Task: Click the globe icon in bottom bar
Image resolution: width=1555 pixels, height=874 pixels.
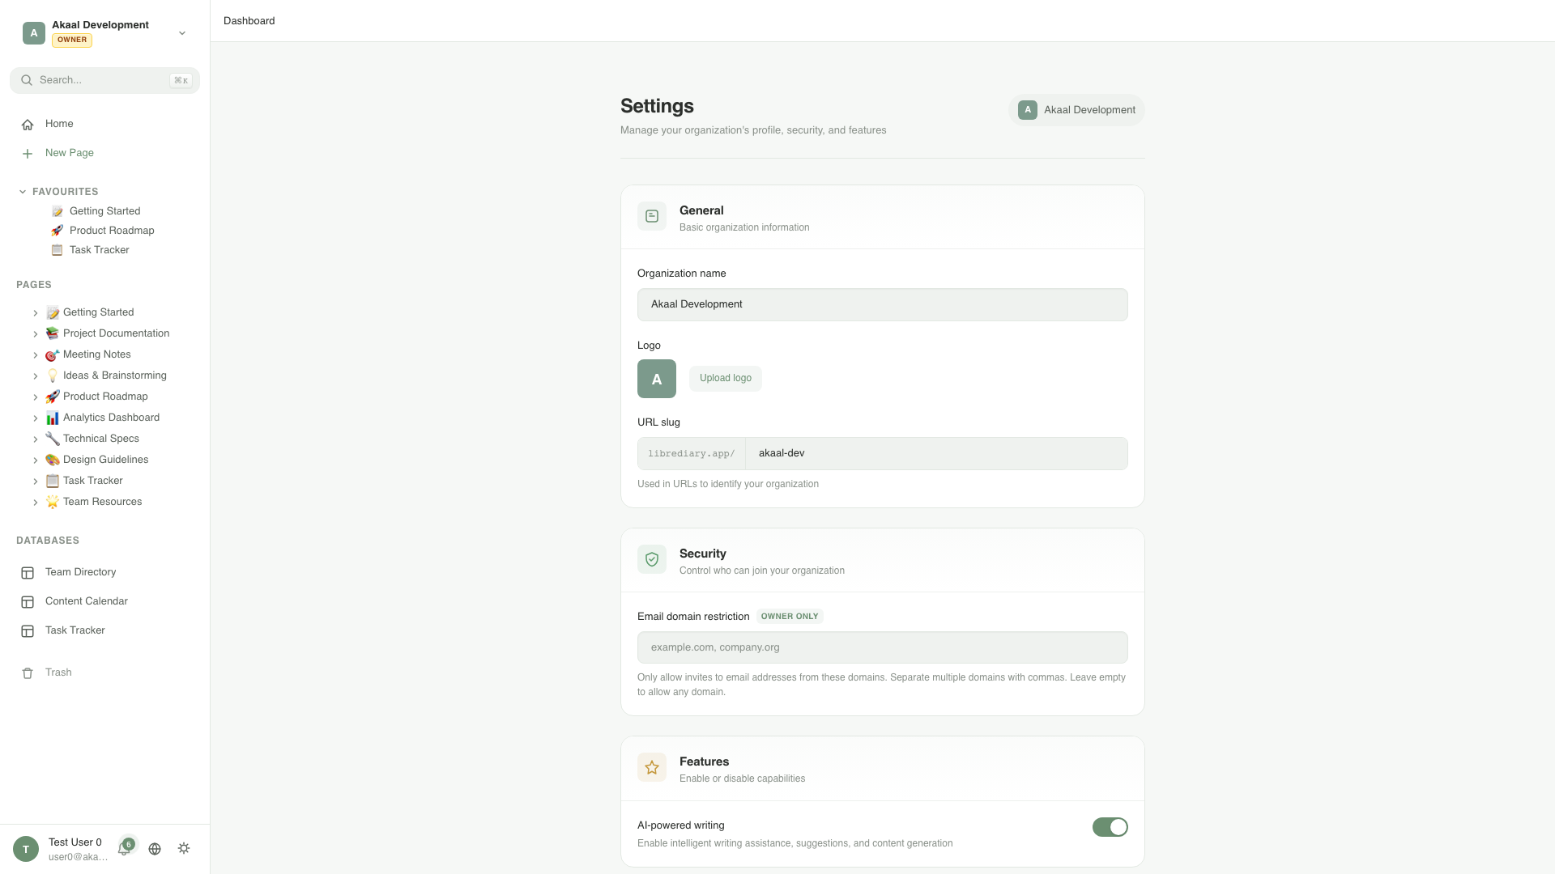Action: tap(155, 848)
